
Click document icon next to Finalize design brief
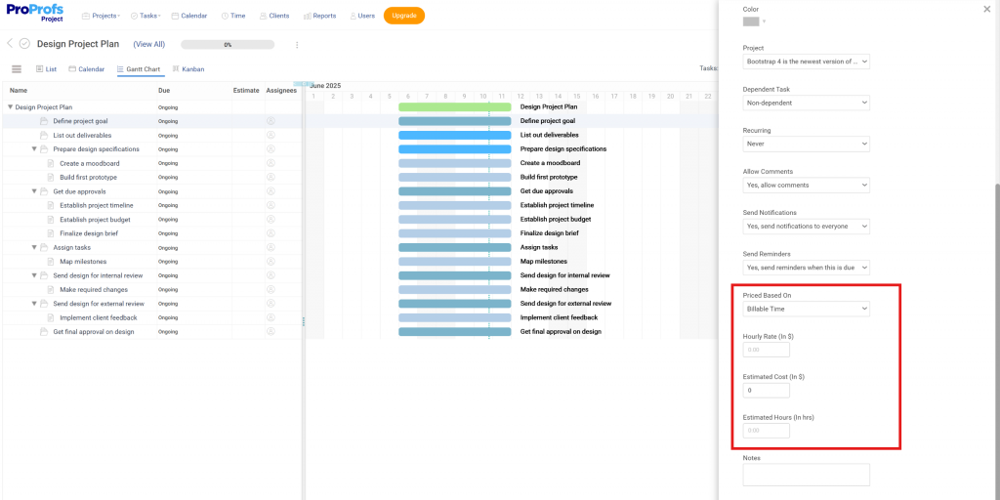tap(51, 232)
